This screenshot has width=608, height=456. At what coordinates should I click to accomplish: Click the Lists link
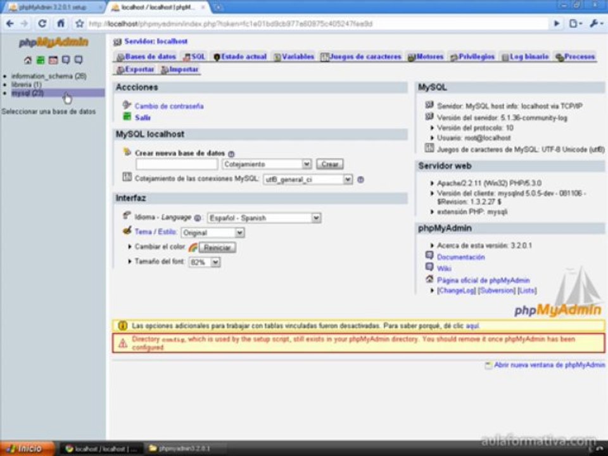click(528, 291)
